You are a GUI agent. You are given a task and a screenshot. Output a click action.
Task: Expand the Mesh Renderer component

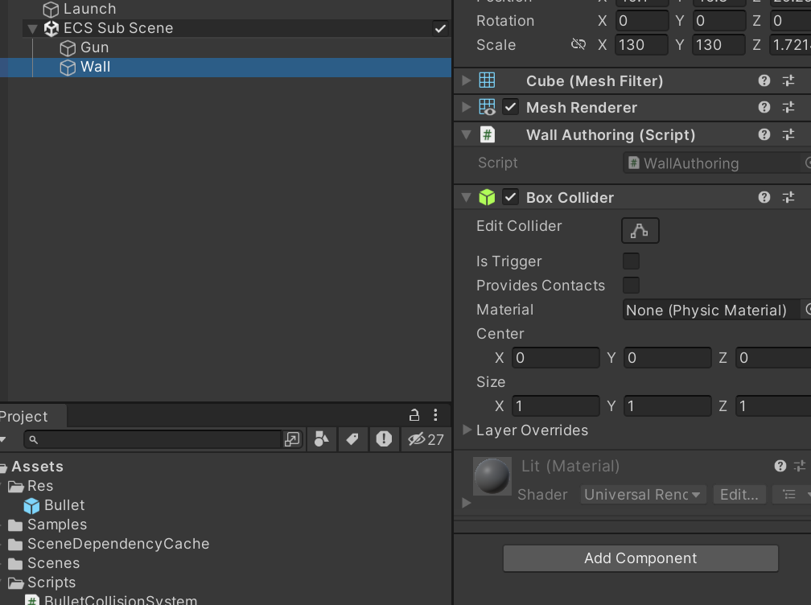coord(467,107)
